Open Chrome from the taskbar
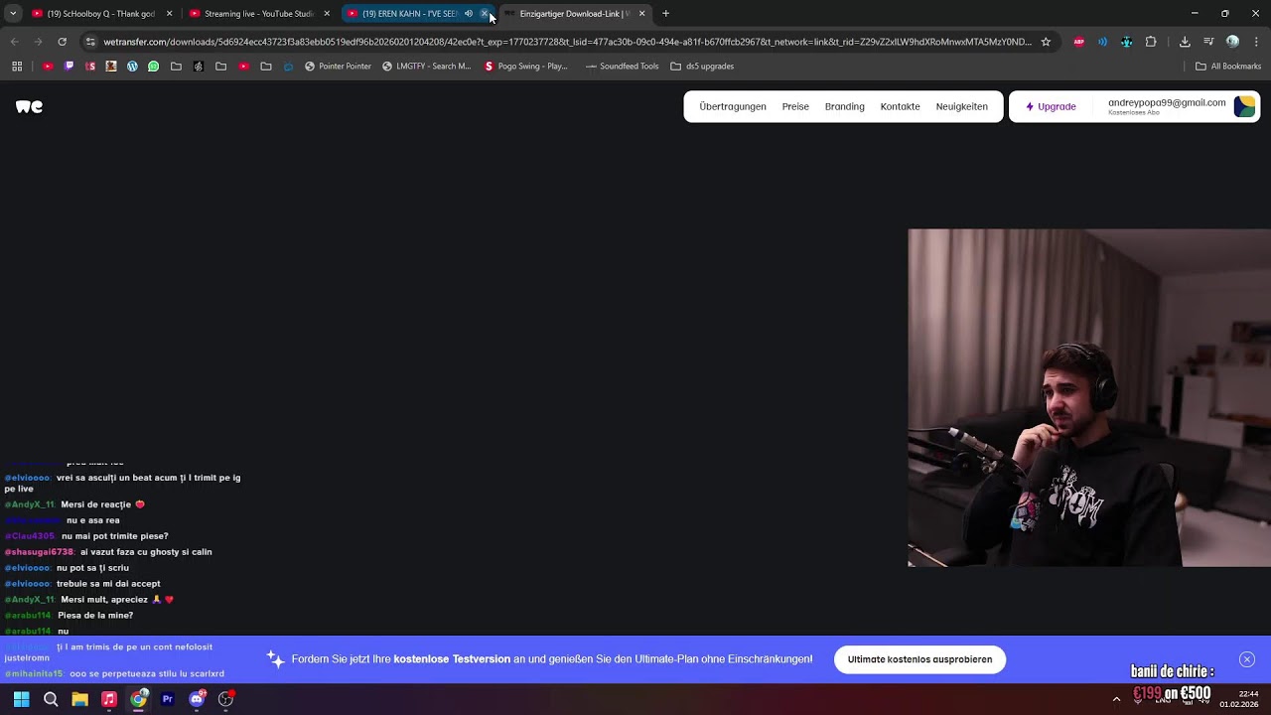The height and width of the screenshot is (715, 1271). click(138, 699)
